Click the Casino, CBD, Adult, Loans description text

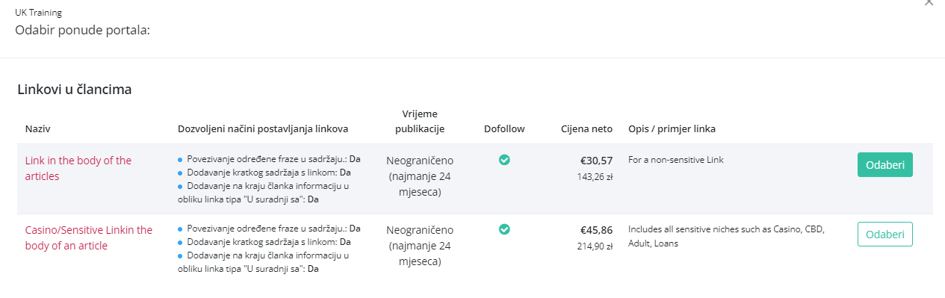click(726, 236)
